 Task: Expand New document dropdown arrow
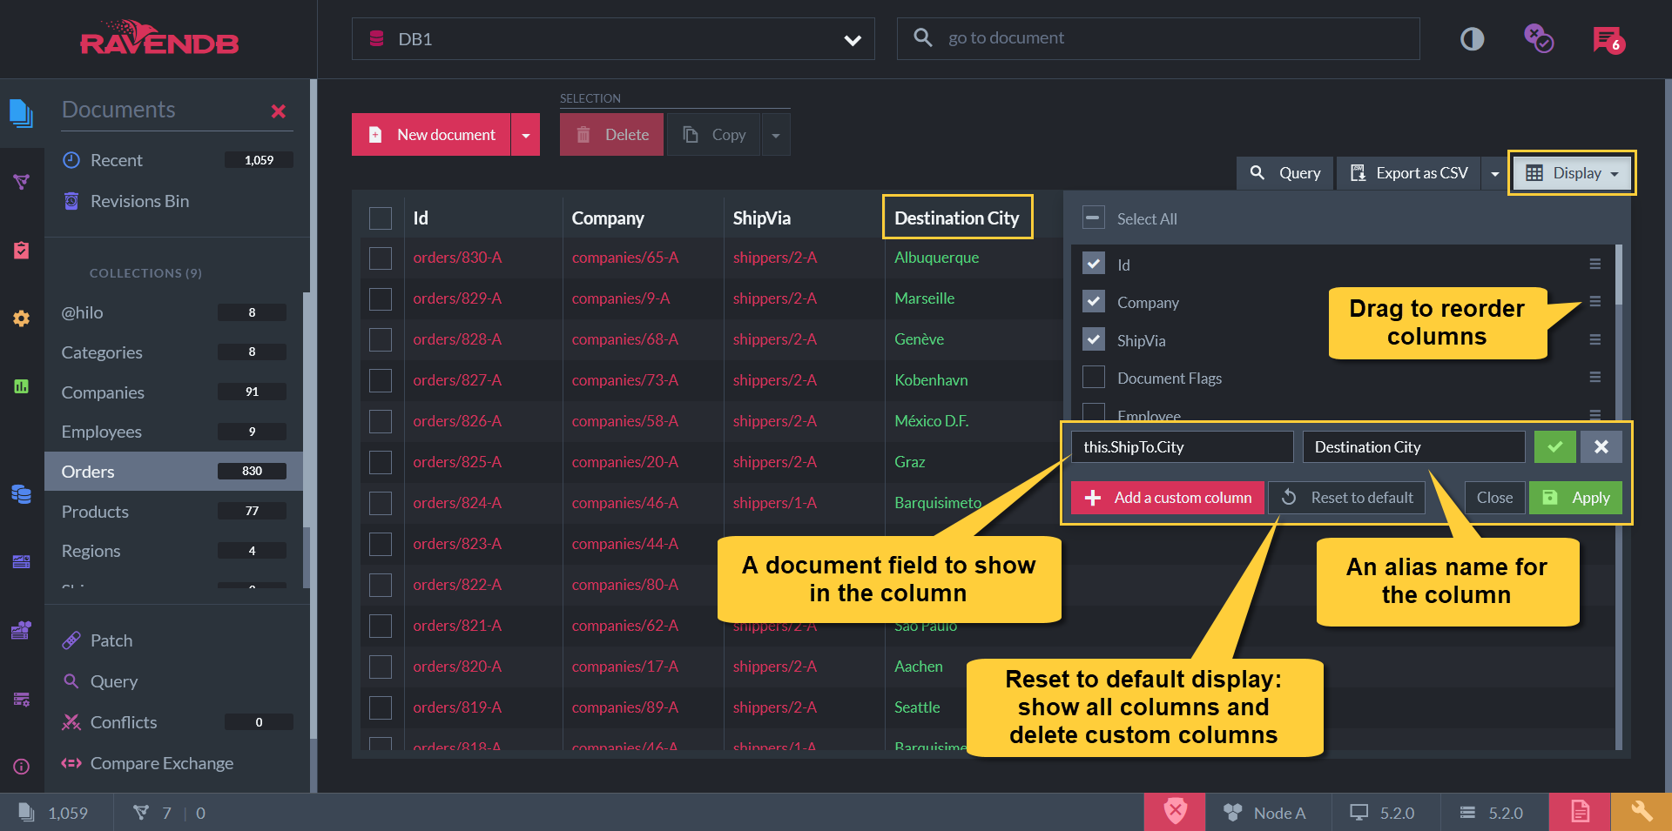point(525,135)
